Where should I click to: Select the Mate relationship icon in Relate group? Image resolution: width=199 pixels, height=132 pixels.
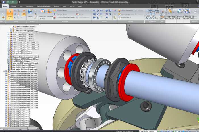[x=94, y=11]
